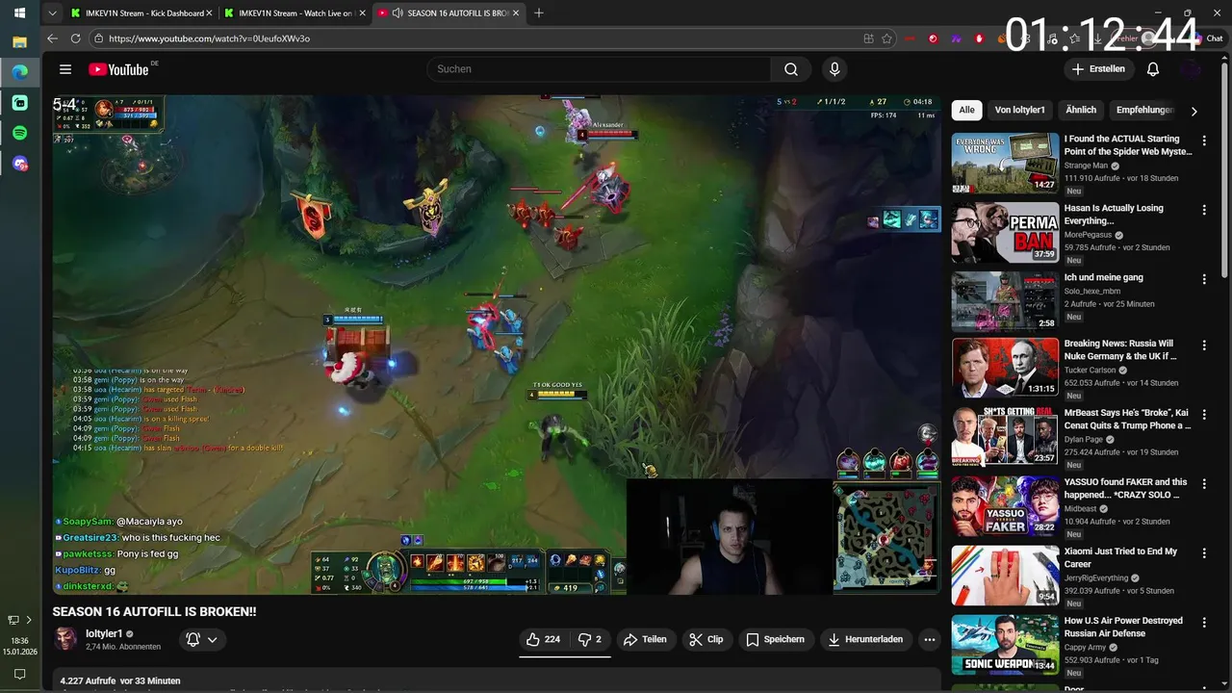
Task: Select the 'Empfehlungen' filter chip
Action: point(1145,111)
